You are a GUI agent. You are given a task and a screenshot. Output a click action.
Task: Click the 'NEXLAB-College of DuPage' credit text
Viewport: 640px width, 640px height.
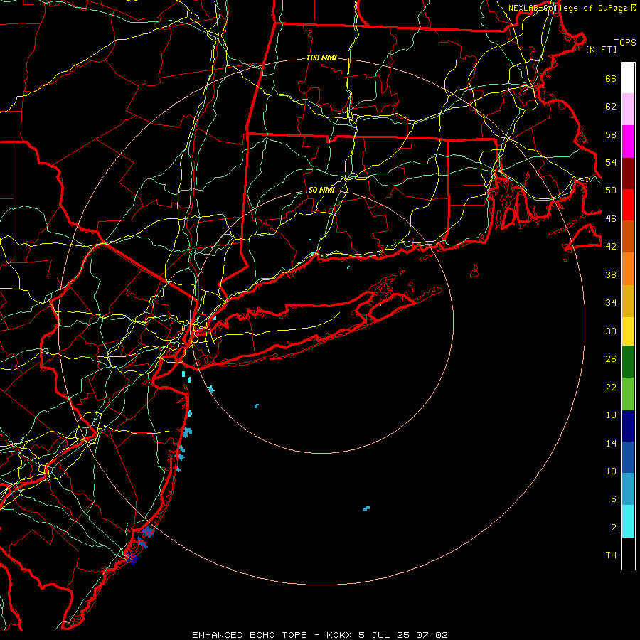tap(567, 8)
